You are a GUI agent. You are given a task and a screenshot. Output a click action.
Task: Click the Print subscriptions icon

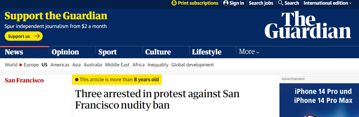coord(174,3)
